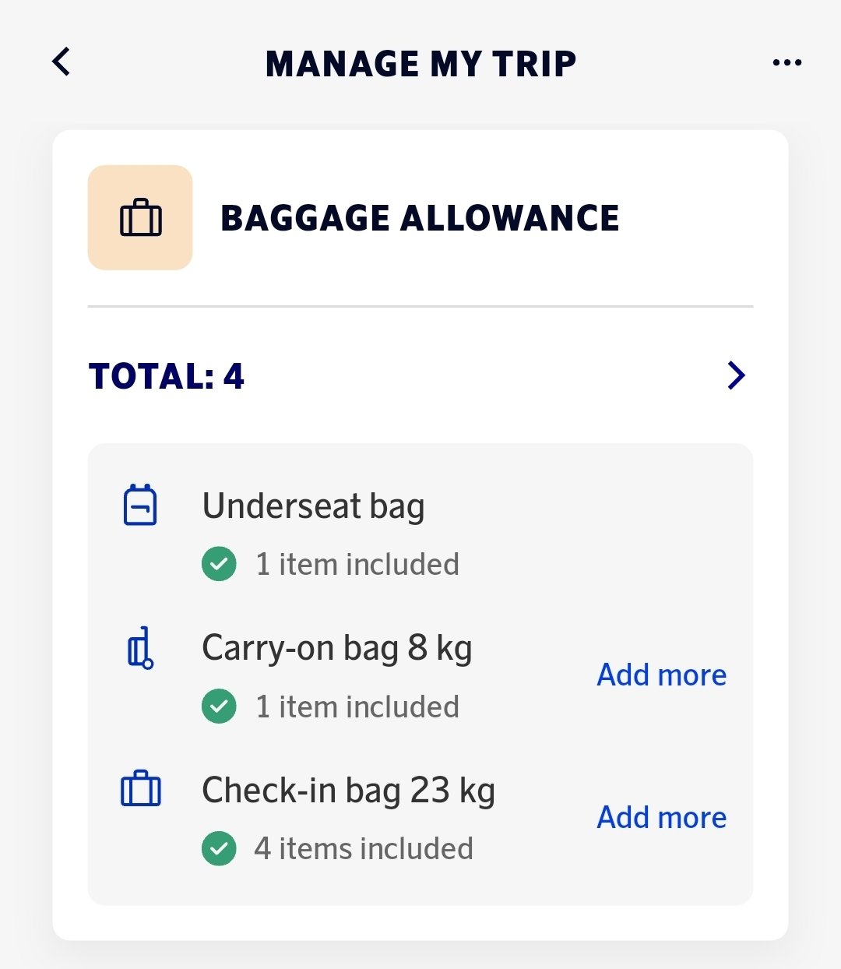Add more Check-in bag 23 kg items

[661, 817]
